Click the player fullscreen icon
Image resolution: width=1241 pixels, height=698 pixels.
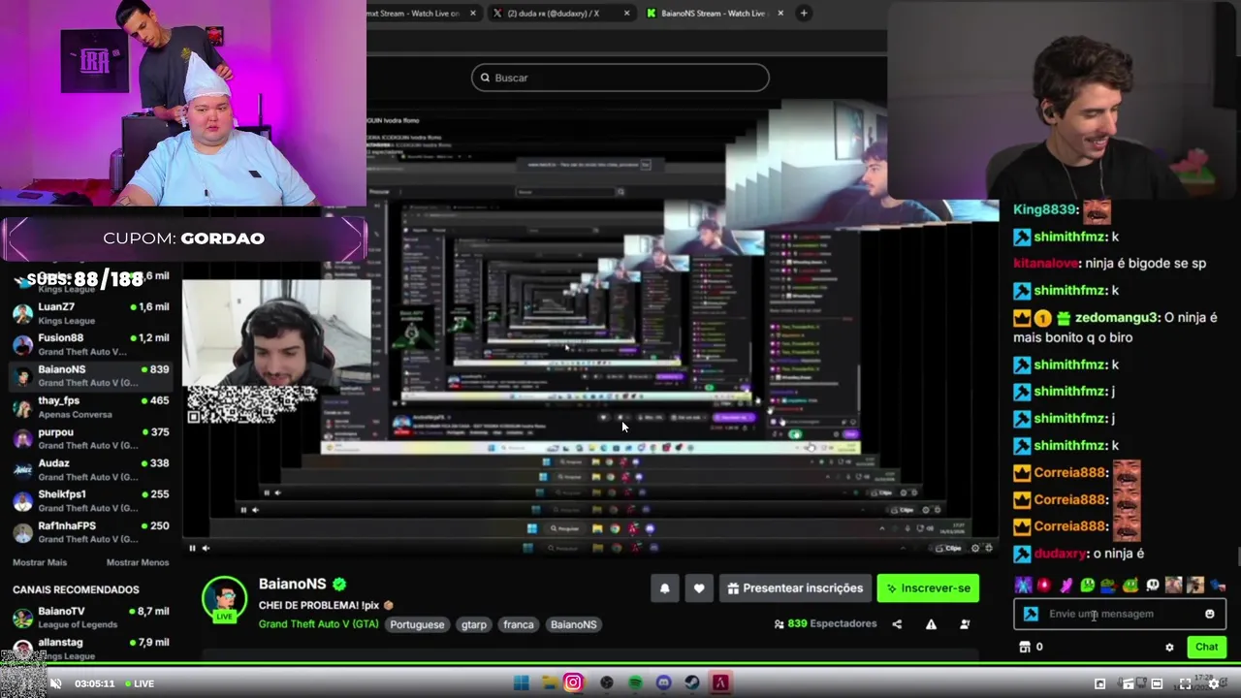tap(1185, 683)
